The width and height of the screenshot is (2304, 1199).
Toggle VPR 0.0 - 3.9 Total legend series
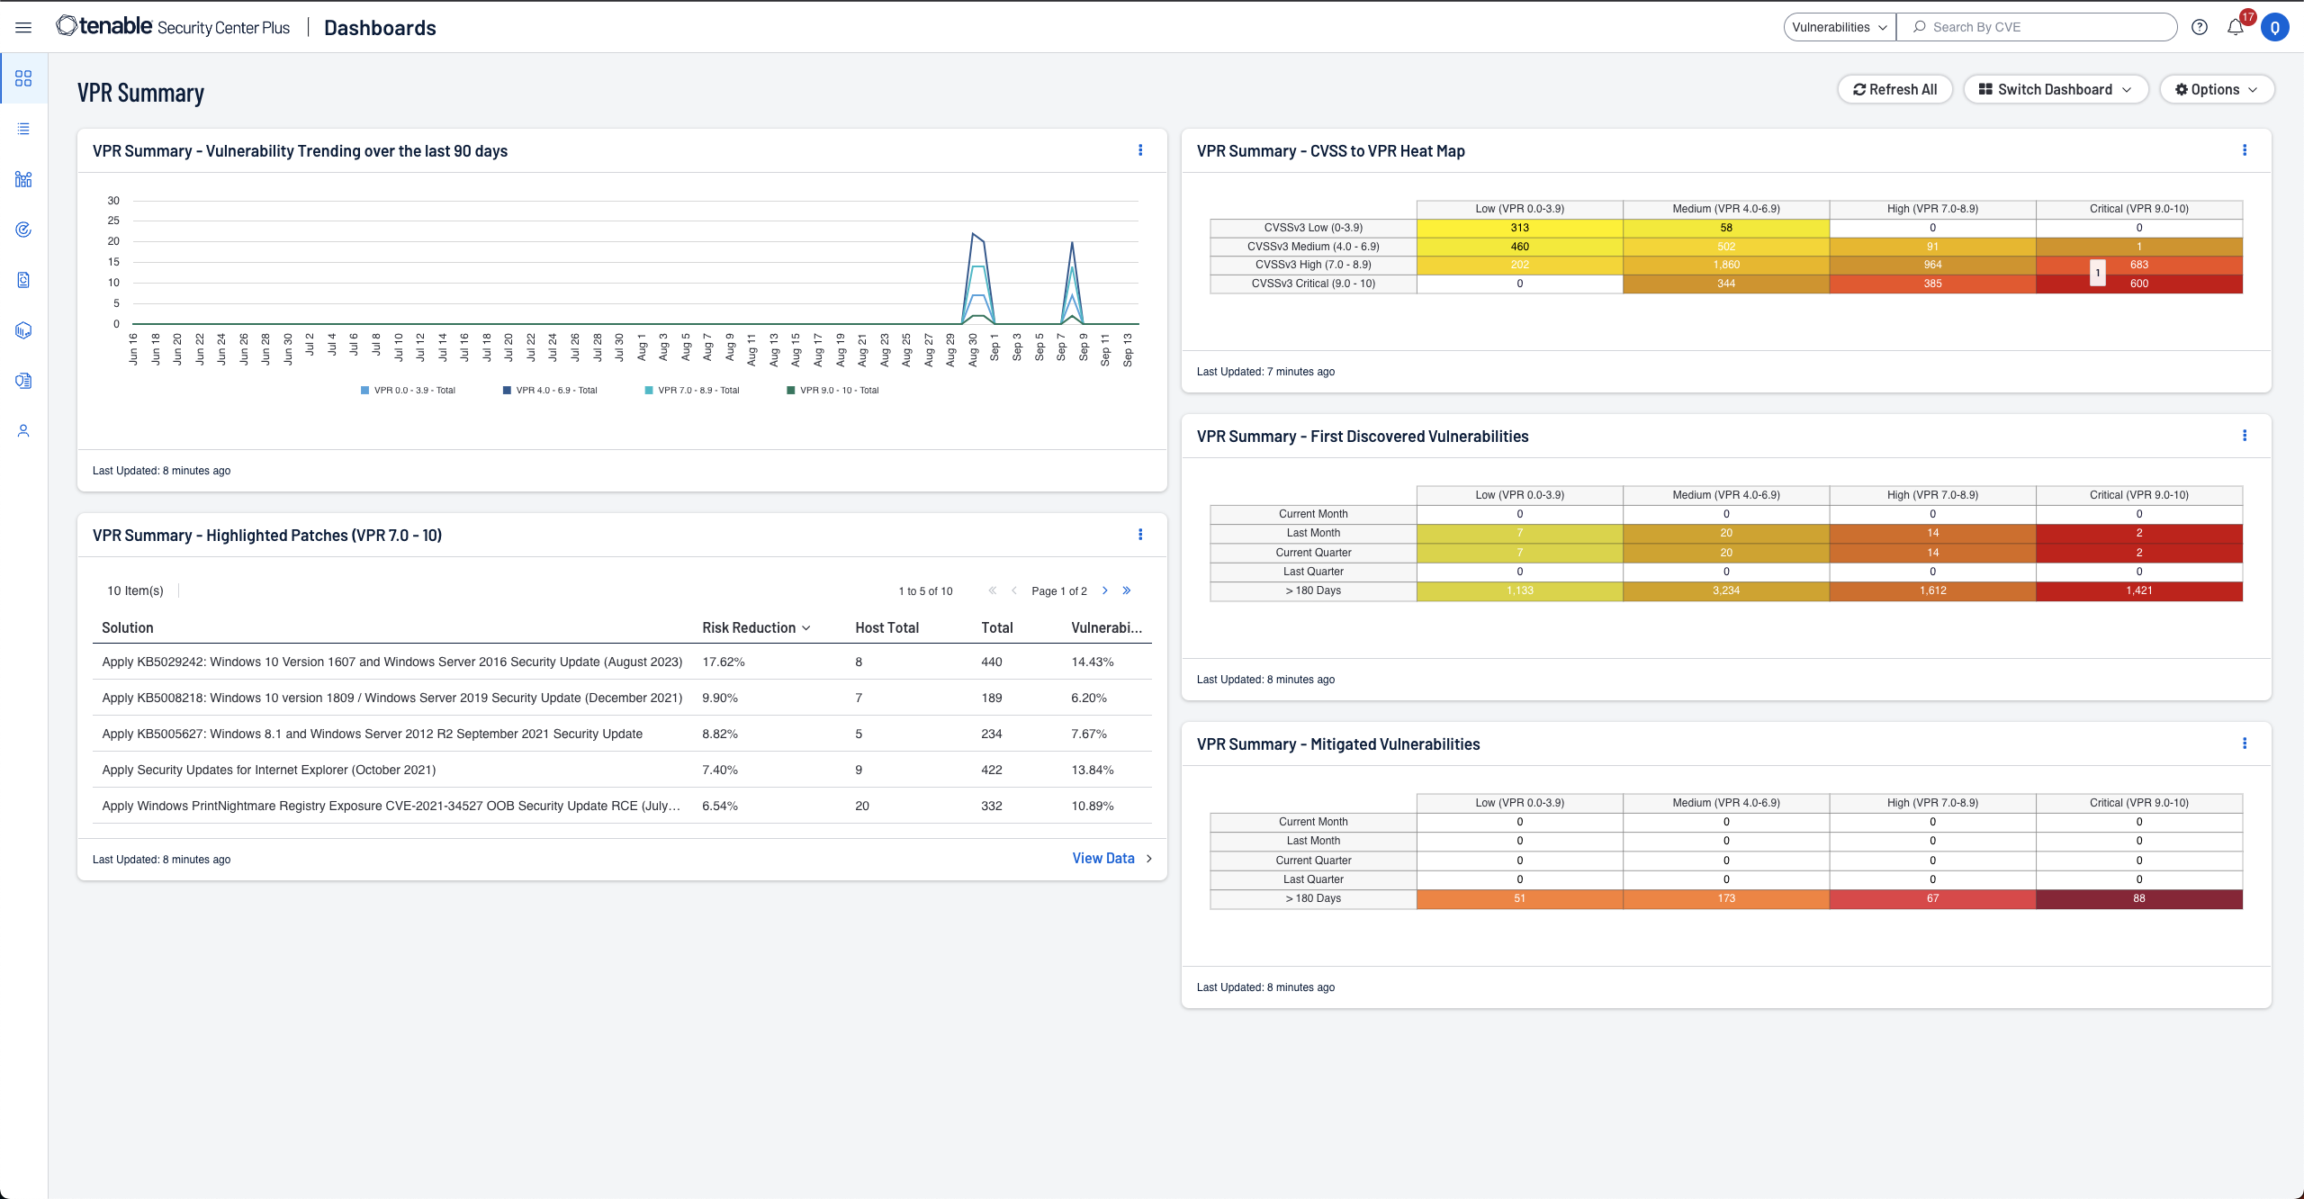(x=414, y=391)
